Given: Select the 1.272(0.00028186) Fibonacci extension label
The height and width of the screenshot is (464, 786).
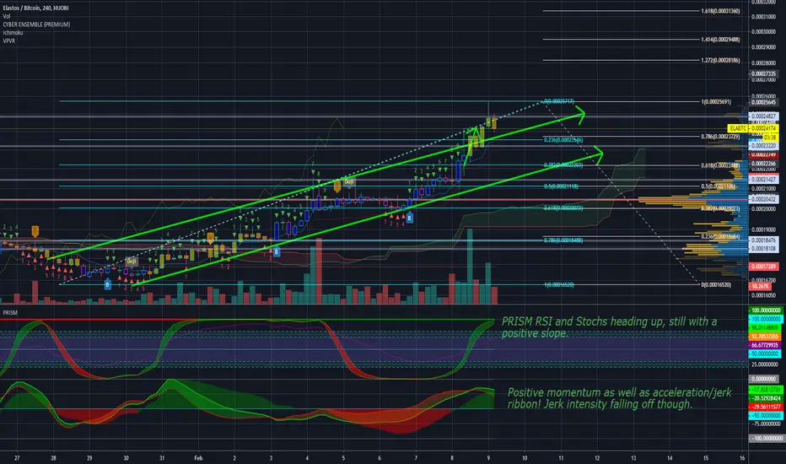Looking at the screenshot, I should tap(720, 60).
